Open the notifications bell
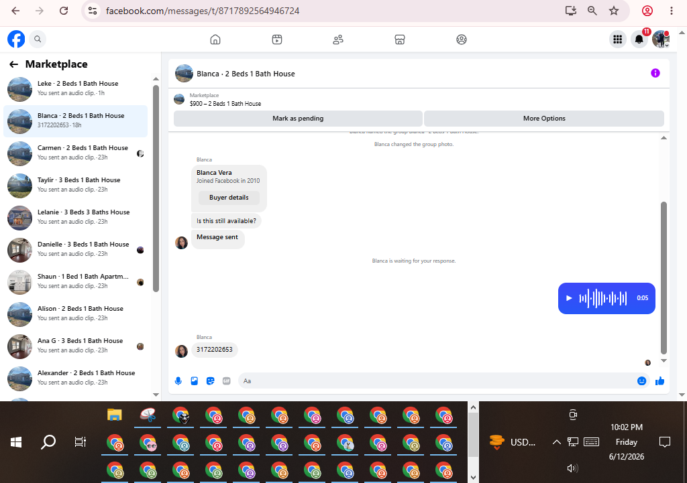This screenshot has height=483, width=687. tap(639, 40)
